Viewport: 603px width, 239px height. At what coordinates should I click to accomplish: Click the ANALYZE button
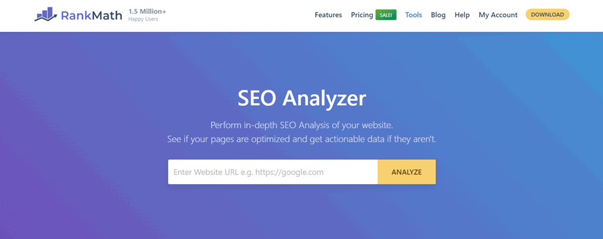point(406,172)
